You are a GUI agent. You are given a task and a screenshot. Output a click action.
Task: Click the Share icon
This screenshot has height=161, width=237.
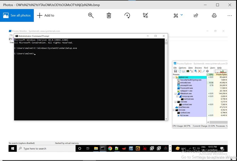(196, 15)
